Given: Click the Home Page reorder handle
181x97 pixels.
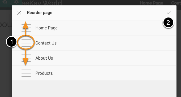Looking at the screenshot, I should point(26,28).
